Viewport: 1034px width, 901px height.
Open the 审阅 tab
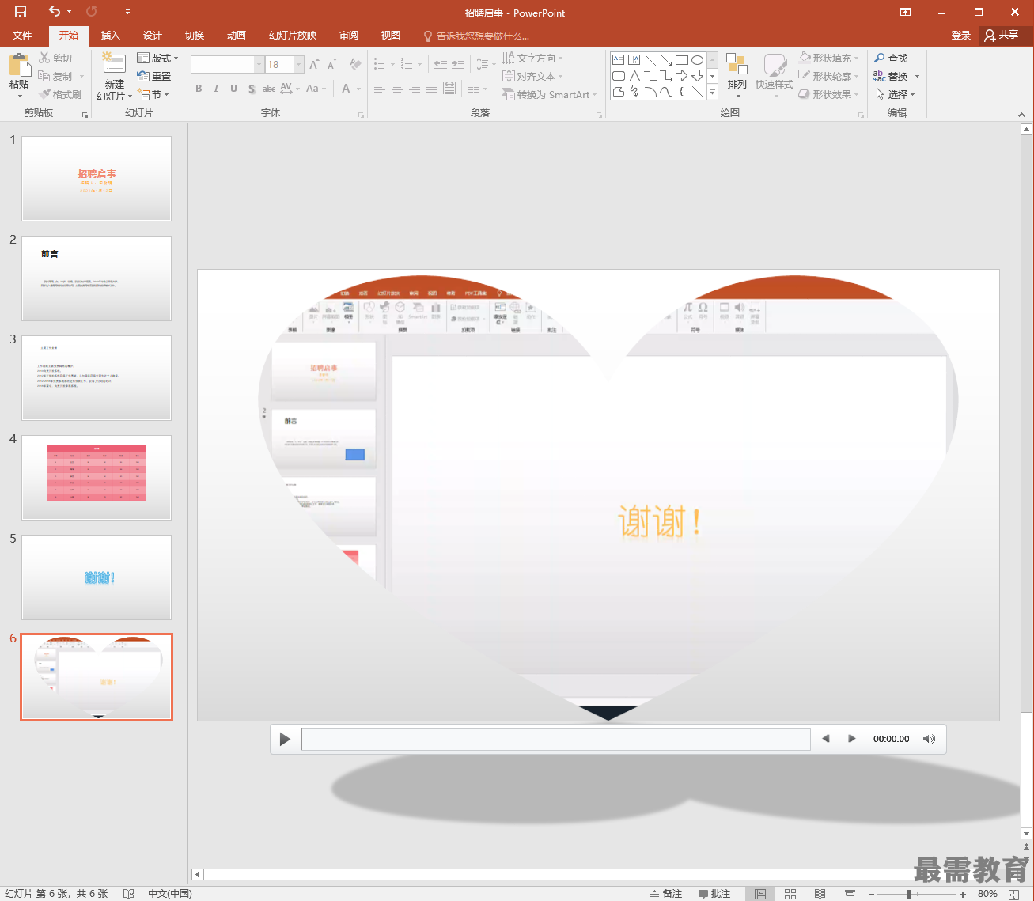click(x=349, y=36)
